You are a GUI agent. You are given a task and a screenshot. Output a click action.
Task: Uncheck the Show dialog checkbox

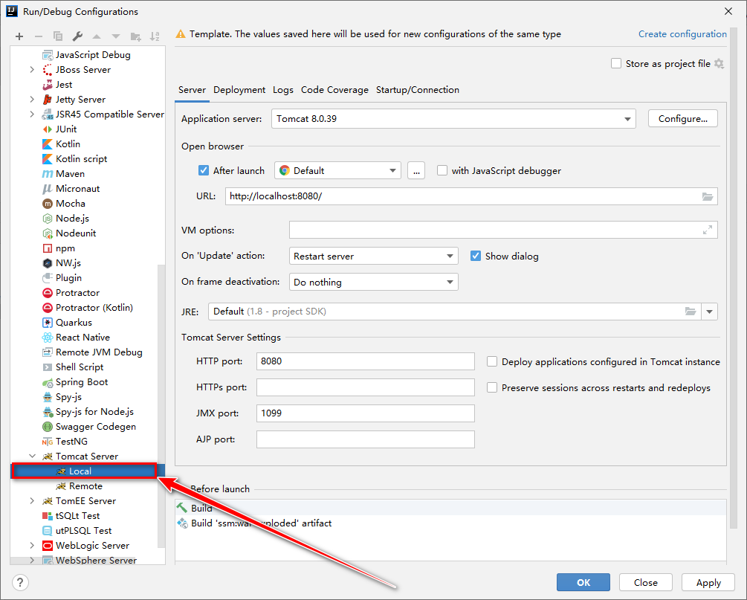point(476,256)
